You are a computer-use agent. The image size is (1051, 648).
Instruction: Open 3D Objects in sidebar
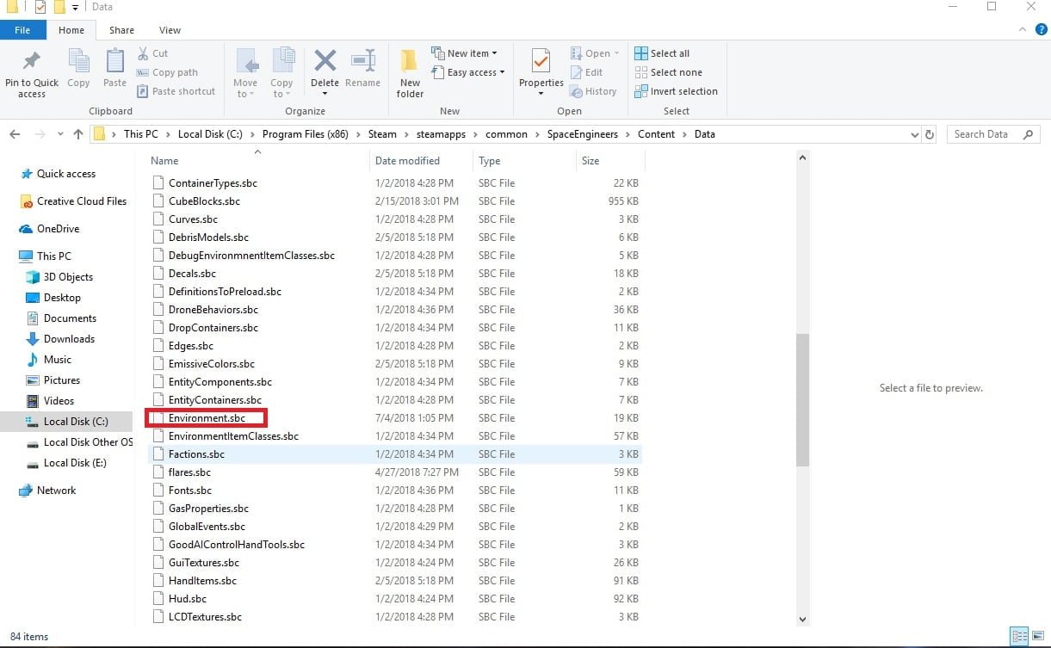[68, 277]
